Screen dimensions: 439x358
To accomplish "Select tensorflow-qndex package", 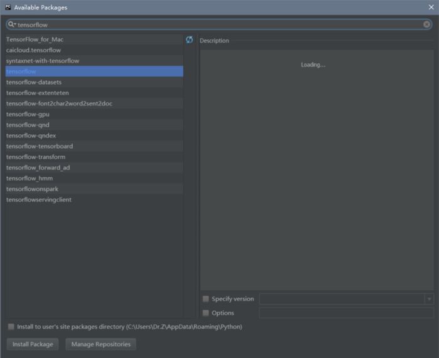I will (x=94, y=135).
